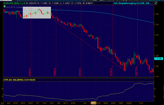Click the 6/16 time axis label
The image size is (164, 105).
tap(15, 103)
